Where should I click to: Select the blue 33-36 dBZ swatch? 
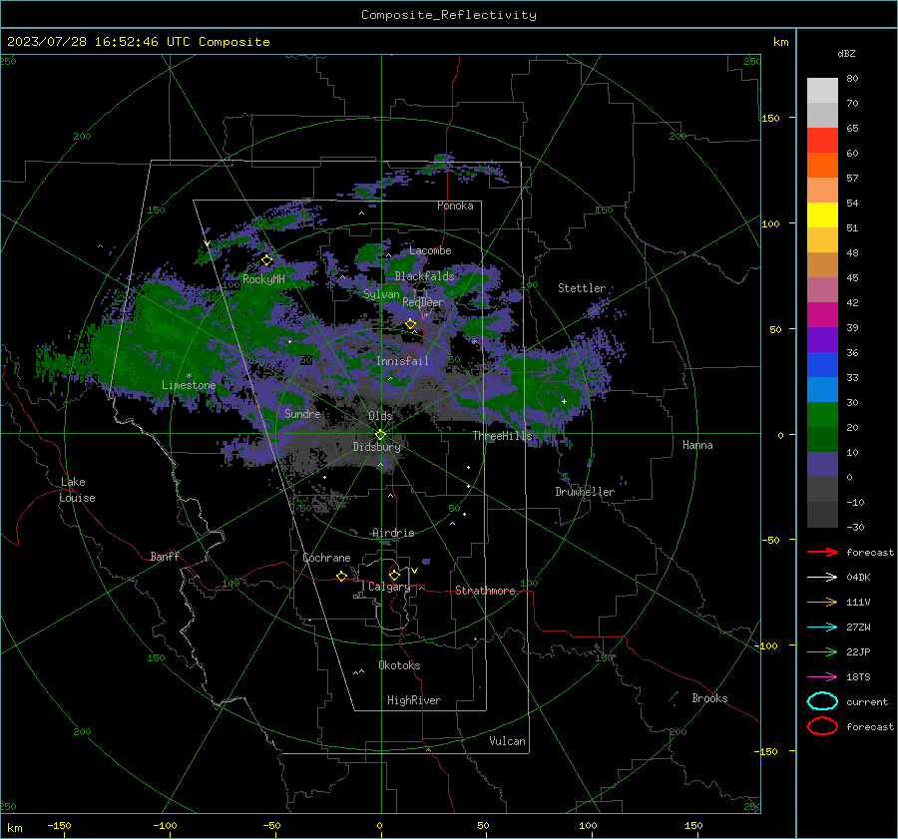click(822, 365)
